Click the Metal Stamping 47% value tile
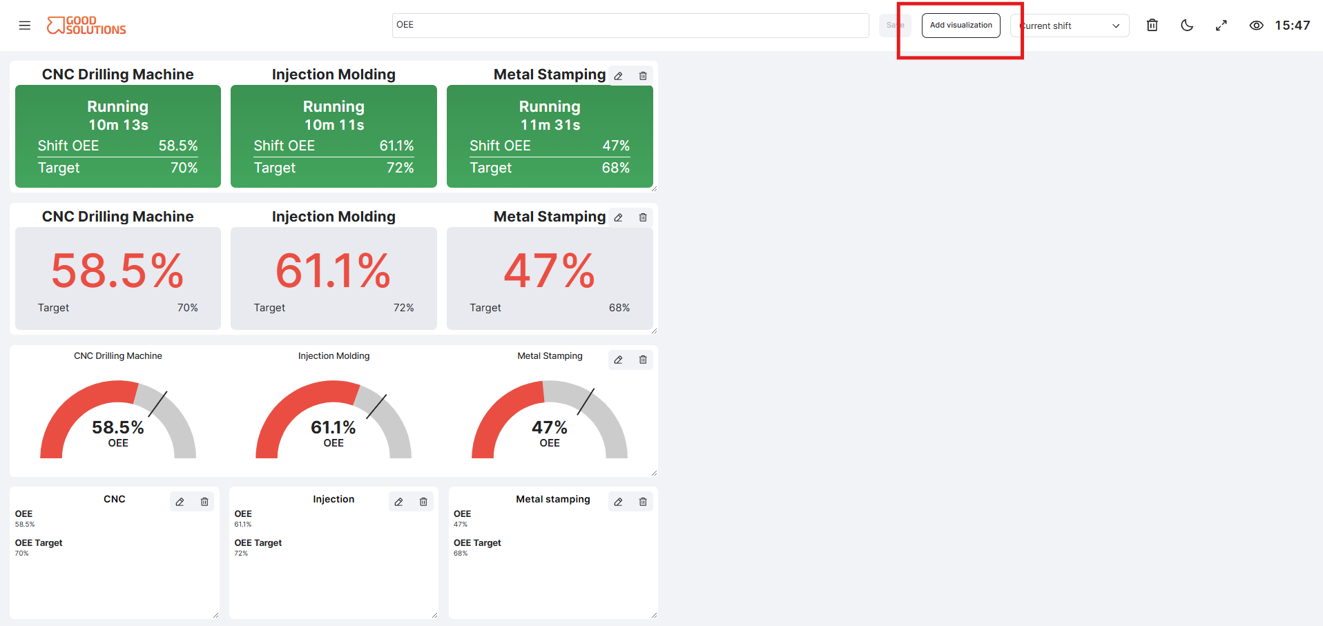This screenshot has height=626, width=1323. [550, 278]
